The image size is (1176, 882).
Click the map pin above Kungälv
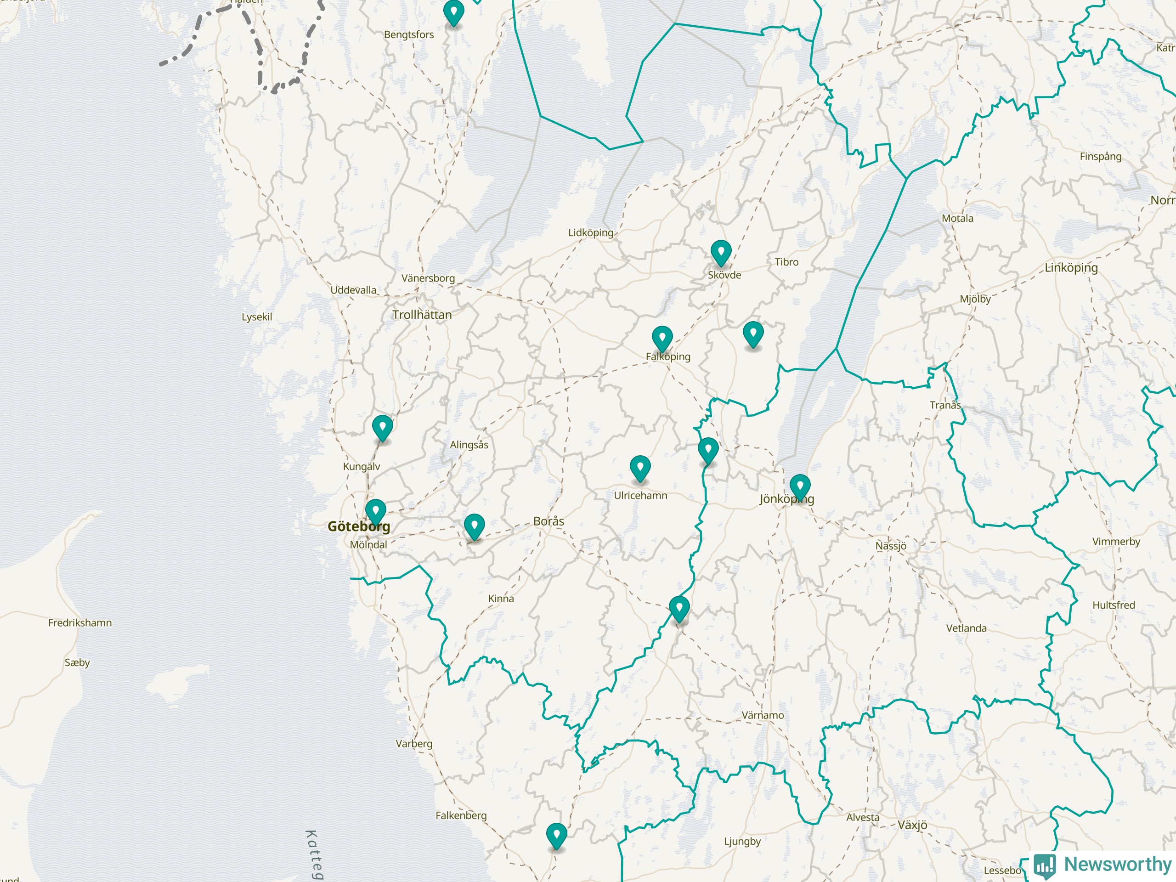(382, 428)
